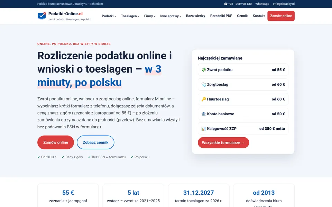Image resolution: width=332 pixels, height=207 pixels.
Task: Click the Zamów online header button
Action: click(281, 16)
